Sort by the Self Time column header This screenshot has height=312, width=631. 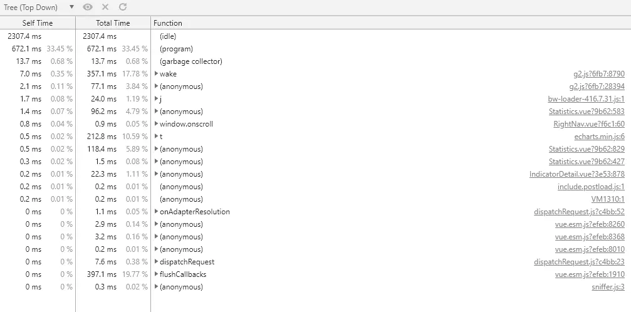pyautogui.click(x=38, y=23)
